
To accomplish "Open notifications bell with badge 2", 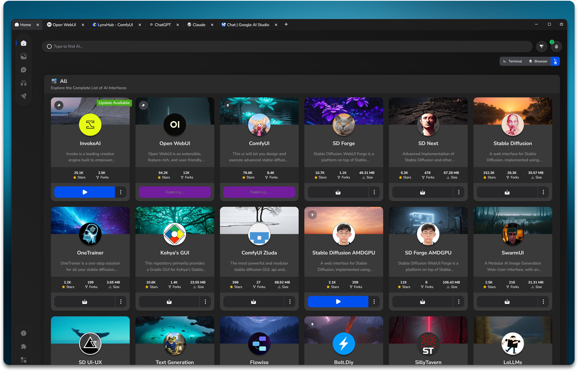I will pyautogui.click(x=556, y=46).
